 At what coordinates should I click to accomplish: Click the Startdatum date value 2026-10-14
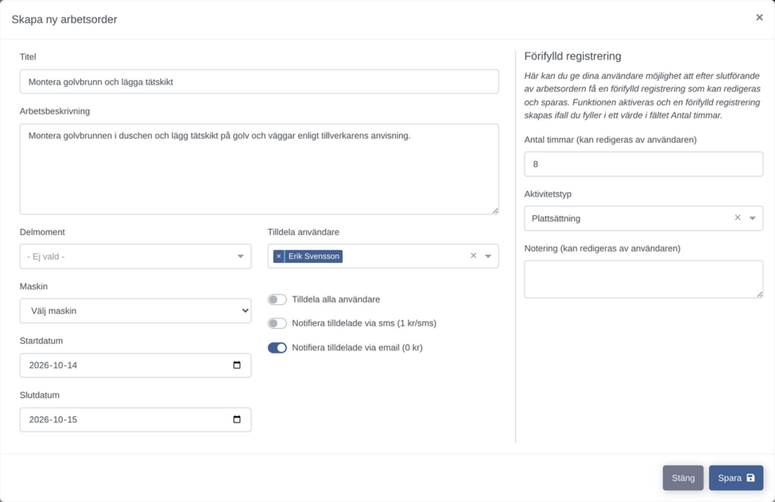click(53, 365)
